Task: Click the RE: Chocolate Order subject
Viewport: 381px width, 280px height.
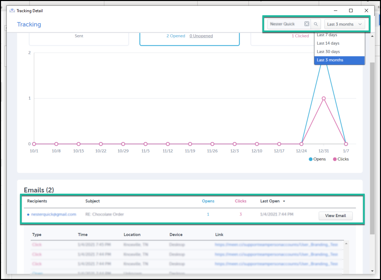Action: pos(104,214)
